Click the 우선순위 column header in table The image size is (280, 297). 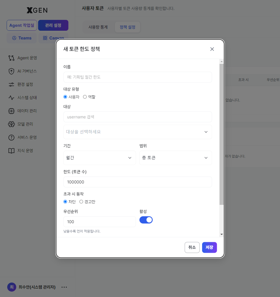click(x=273, y=80)
